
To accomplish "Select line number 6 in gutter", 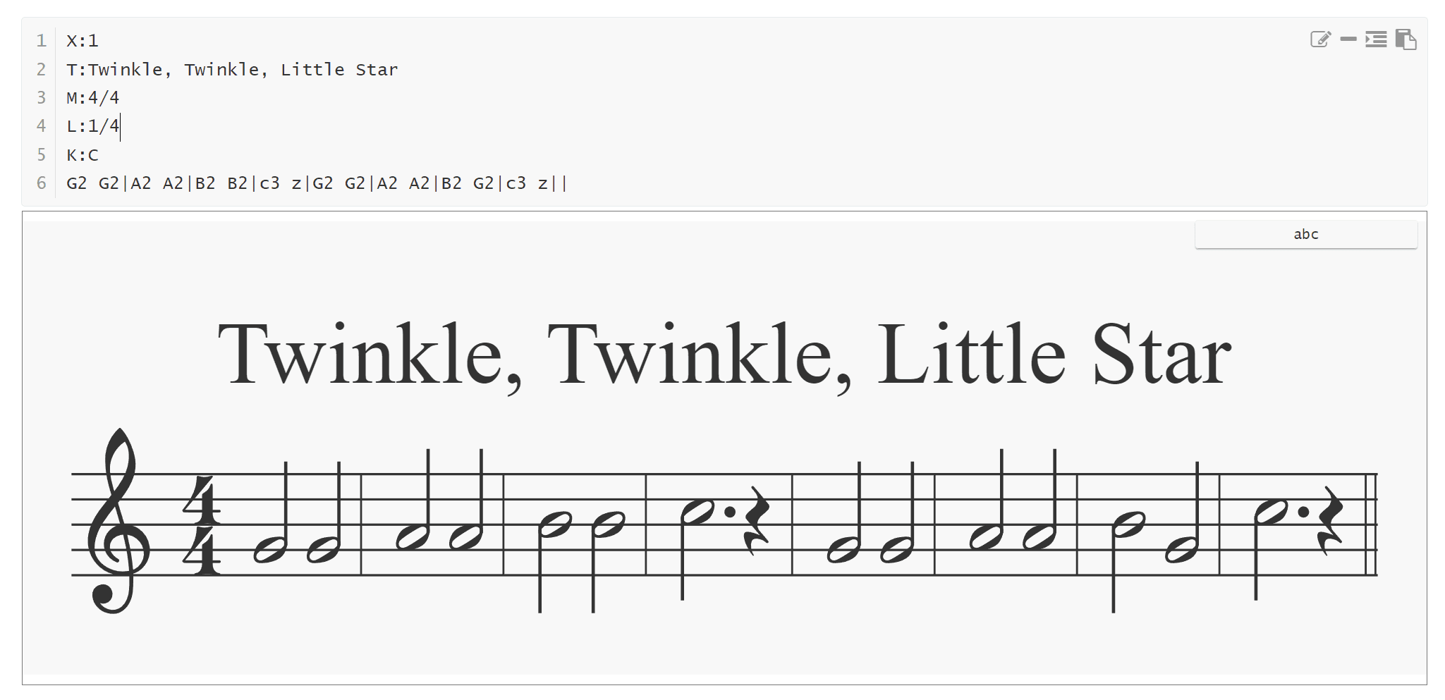I will tap(41, 183).
